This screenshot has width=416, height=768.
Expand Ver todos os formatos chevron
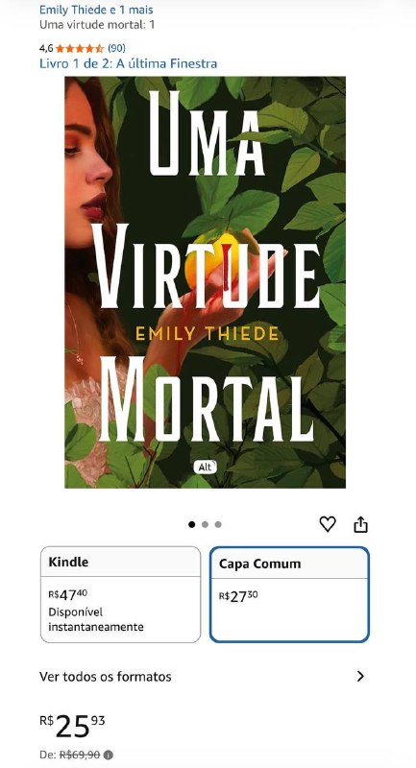361,677
